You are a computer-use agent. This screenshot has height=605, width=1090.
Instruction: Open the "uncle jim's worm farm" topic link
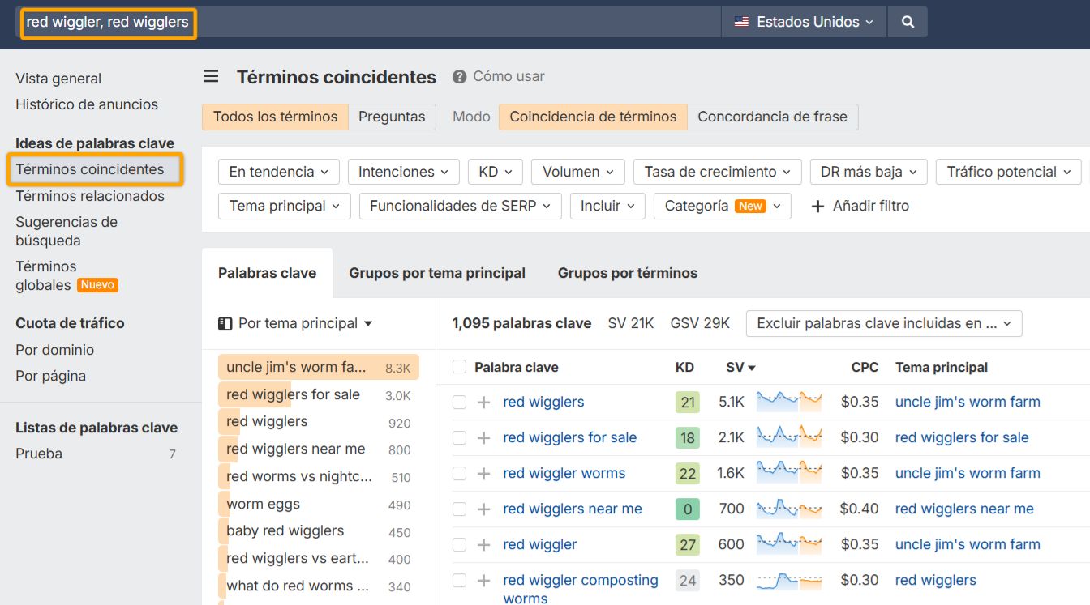pyautogui.click(x=967, y=402)
